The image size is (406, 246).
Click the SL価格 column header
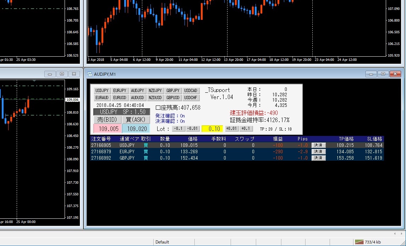tap(374, 139)
